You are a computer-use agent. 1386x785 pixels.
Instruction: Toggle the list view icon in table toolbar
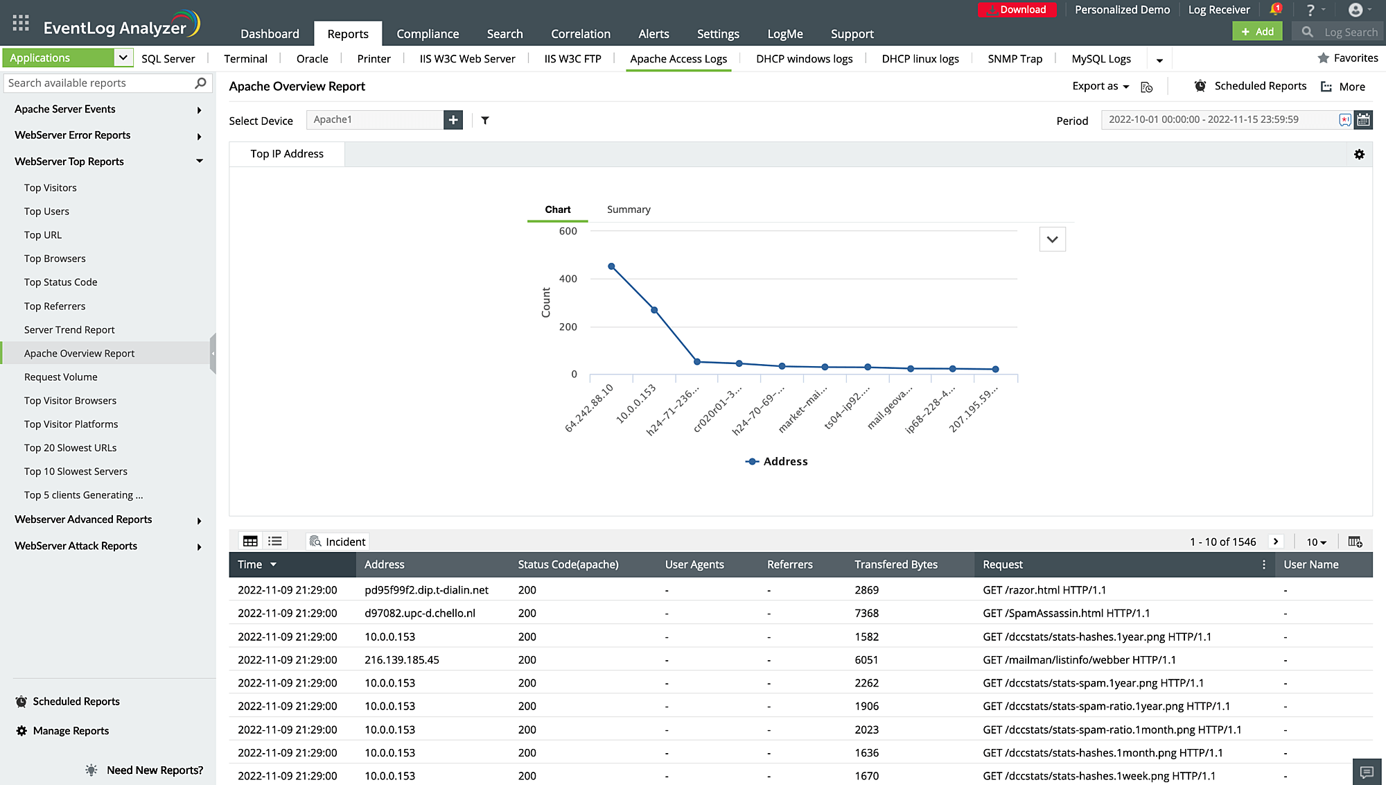click(x=275, y=541)
